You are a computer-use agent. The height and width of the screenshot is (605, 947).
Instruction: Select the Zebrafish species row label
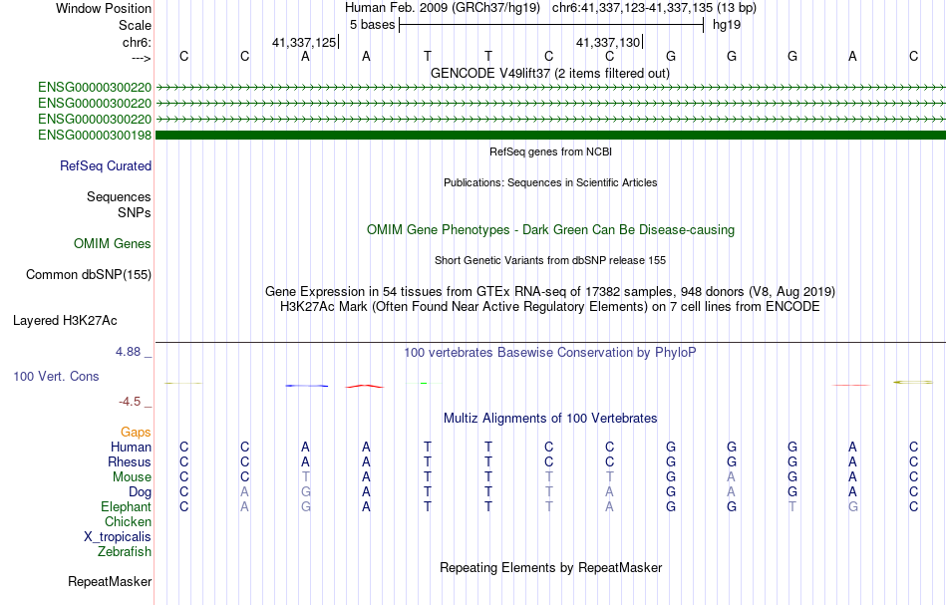click(x=125, y=552)
